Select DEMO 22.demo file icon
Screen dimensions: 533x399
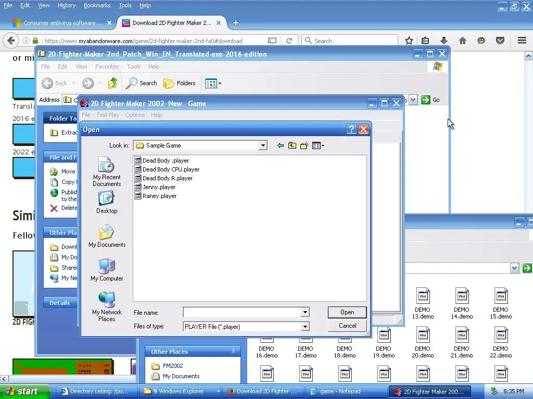pyautogui.click(x=501, y=343)
